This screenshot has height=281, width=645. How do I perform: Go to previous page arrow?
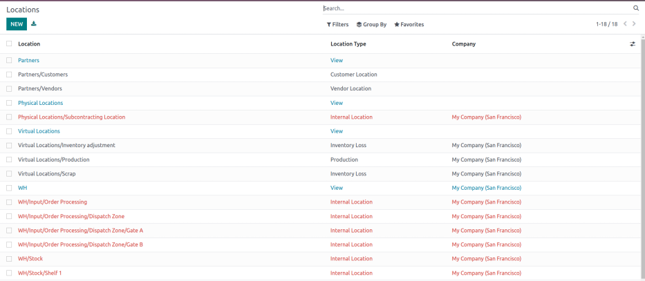[625, 24]
